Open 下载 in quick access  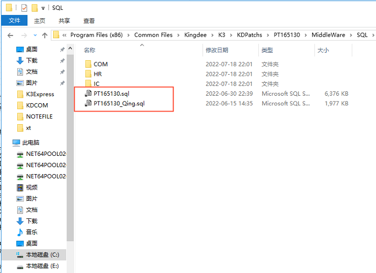[31, 60]
